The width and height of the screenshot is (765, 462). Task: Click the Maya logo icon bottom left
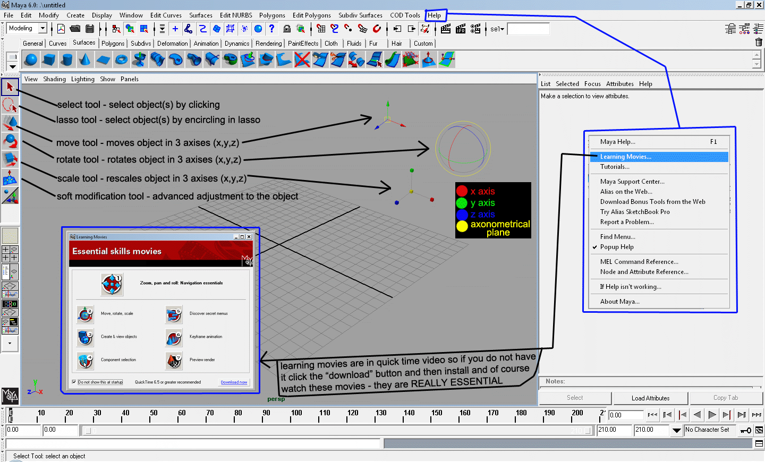point(10,396)
